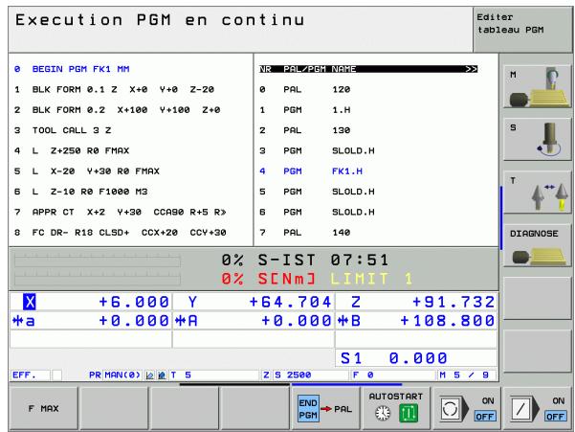Click the highlighted X axis label

tap(30, 302)
